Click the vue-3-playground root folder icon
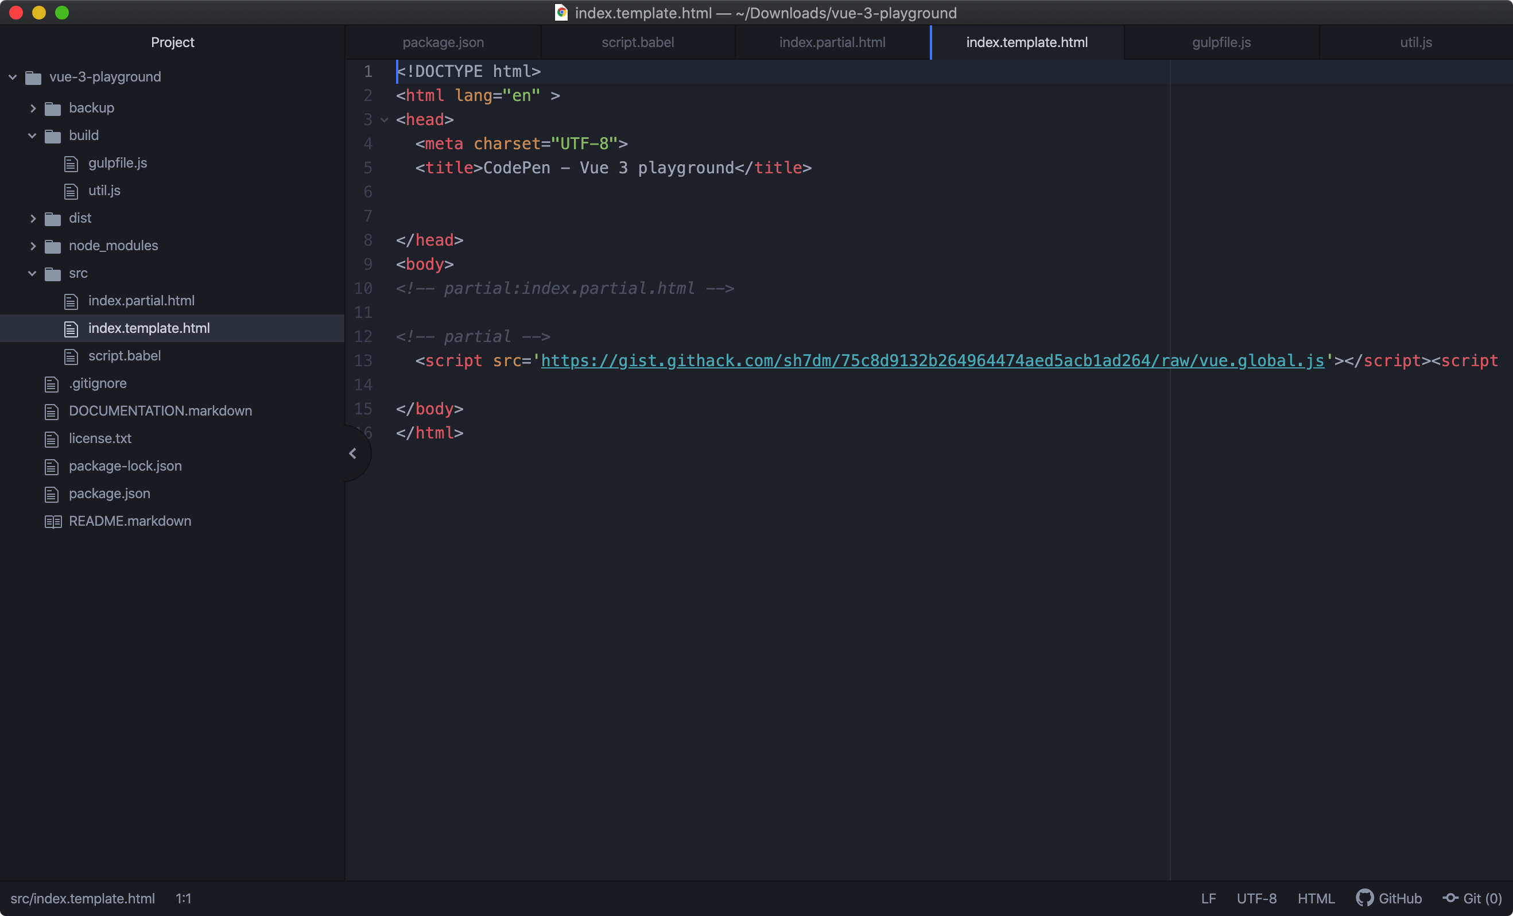This screenshot has height=916, width=1513. [33, 77]
